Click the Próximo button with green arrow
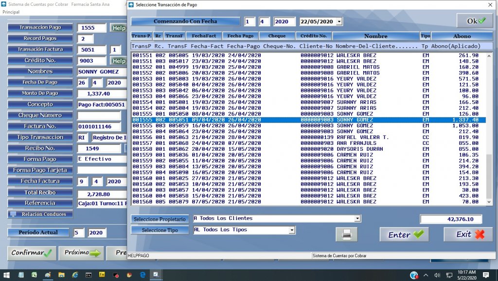 [82, 253]
